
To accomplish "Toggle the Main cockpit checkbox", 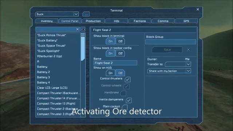I will pos(125,107).
